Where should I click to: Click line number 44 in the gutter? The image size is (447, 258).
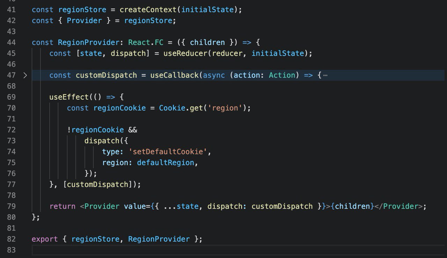(11, 43)
